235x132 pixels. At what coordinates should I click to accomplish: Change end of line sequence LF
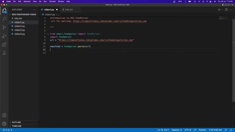195,130
